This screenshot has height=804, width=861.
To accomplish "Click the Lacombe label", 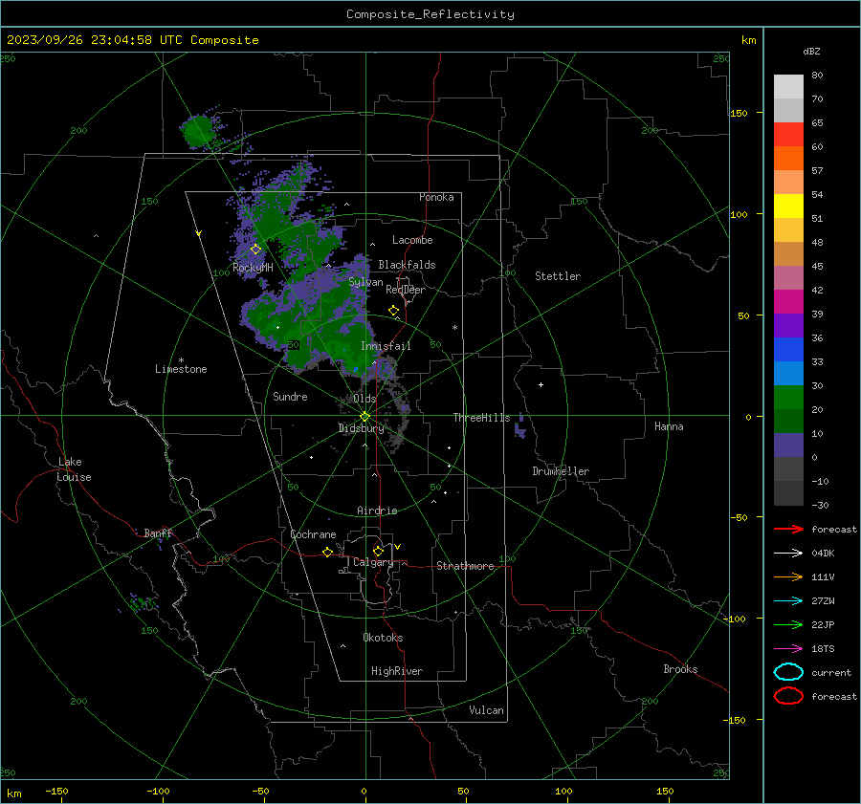I will [x=412, y=240].
